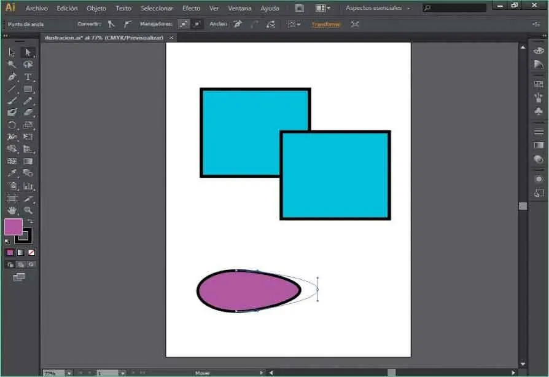549x377 pixels.
Task: Select the Gradient tool
Action: (x=28, y=161)
